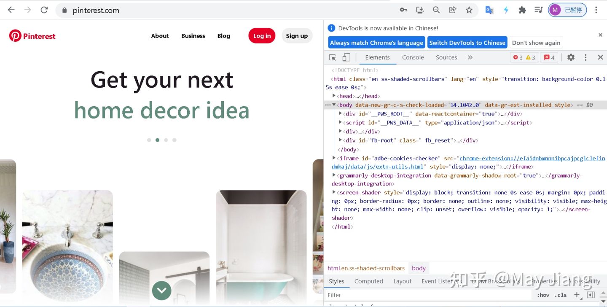
Task: Click Always match Chrome's language
Action: tap(376, 43)
